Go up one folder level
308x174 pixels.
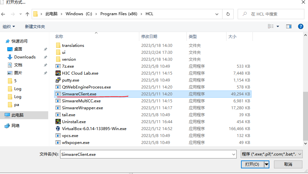[x=27, y=14]
